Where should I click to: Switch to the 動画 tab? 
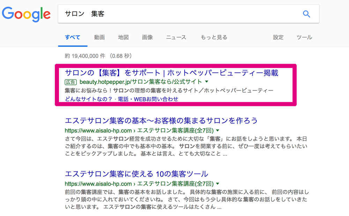[99, 37]
